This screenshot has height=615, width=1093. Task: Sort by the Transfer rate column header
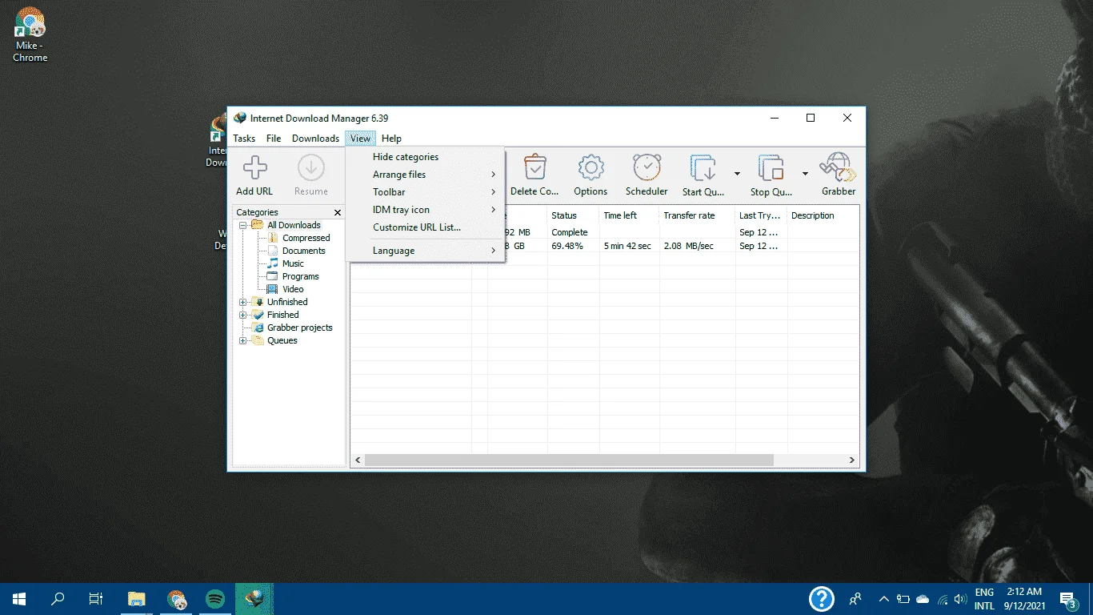click(698, 215)
